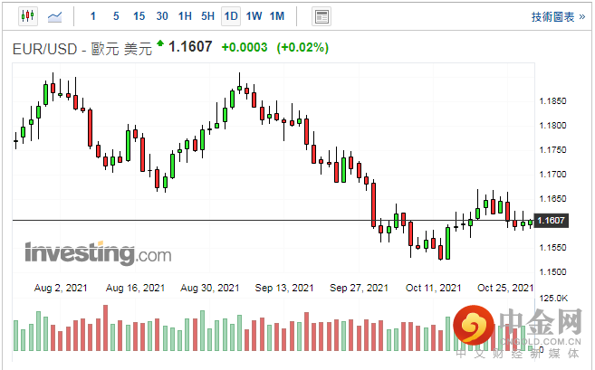This screenshot has width=595, height=370.
Task: Click the 1.1500 price axis label
Action: click(552, 272)
